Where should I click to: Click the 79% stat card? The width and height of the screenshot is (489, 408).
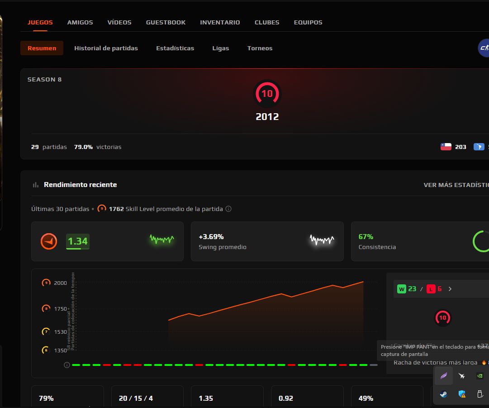pyautogui.click(x=68, y=396)
